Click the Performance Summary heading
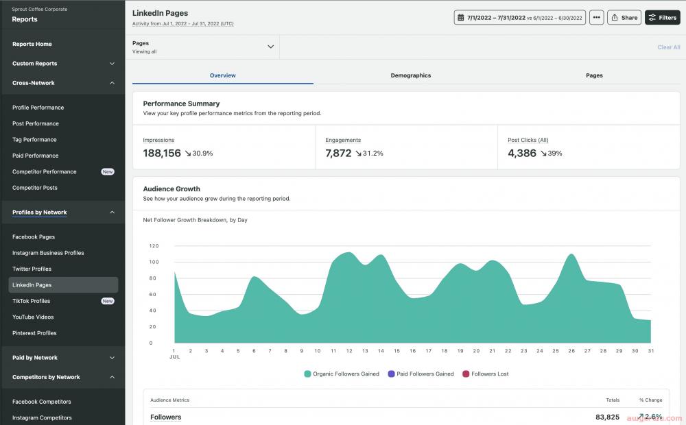The image size is (686, 425). (181, 104)
